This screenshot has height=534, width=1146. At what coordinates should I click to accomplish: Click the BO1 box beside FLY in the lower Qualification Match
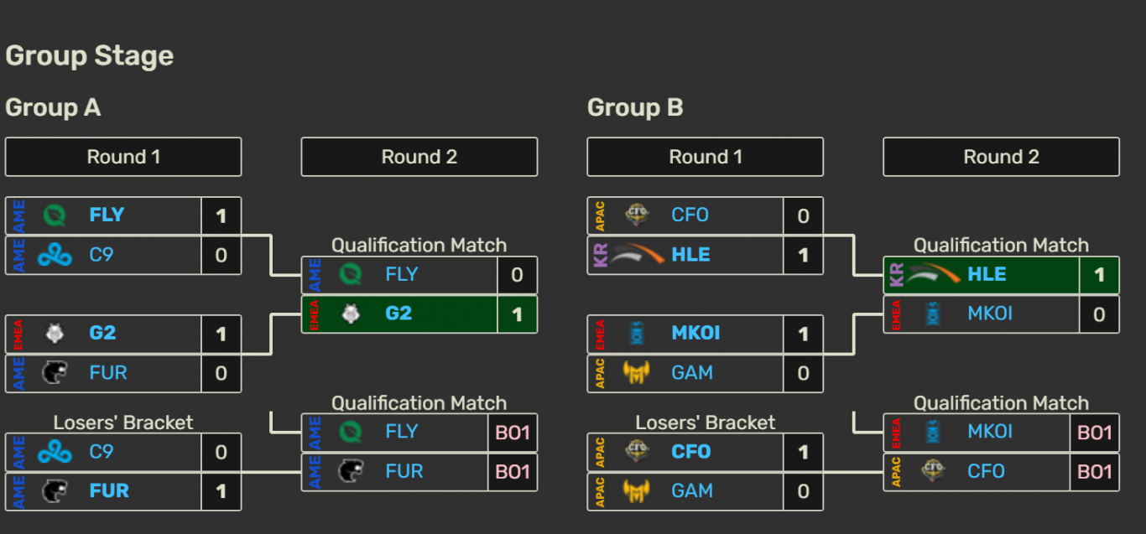coord(513,433)
